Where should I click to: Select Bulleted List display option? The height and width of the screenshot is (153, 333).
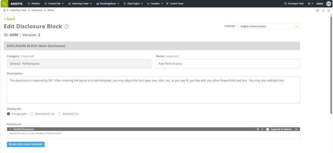tap(60, 114)
